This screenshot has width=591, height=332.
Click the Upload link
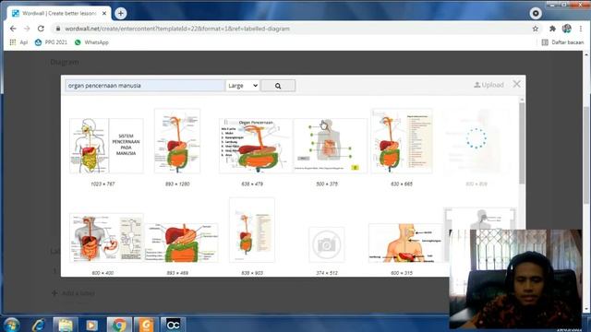pos(488,85)
